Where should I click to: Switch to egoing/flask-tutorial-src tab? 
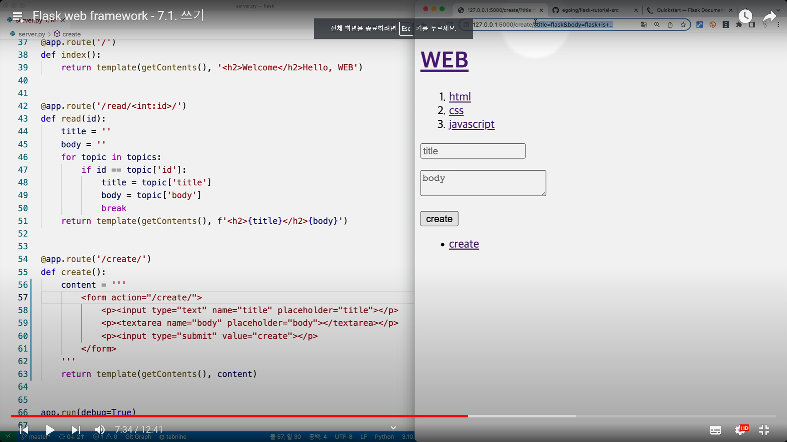point(590,10)
